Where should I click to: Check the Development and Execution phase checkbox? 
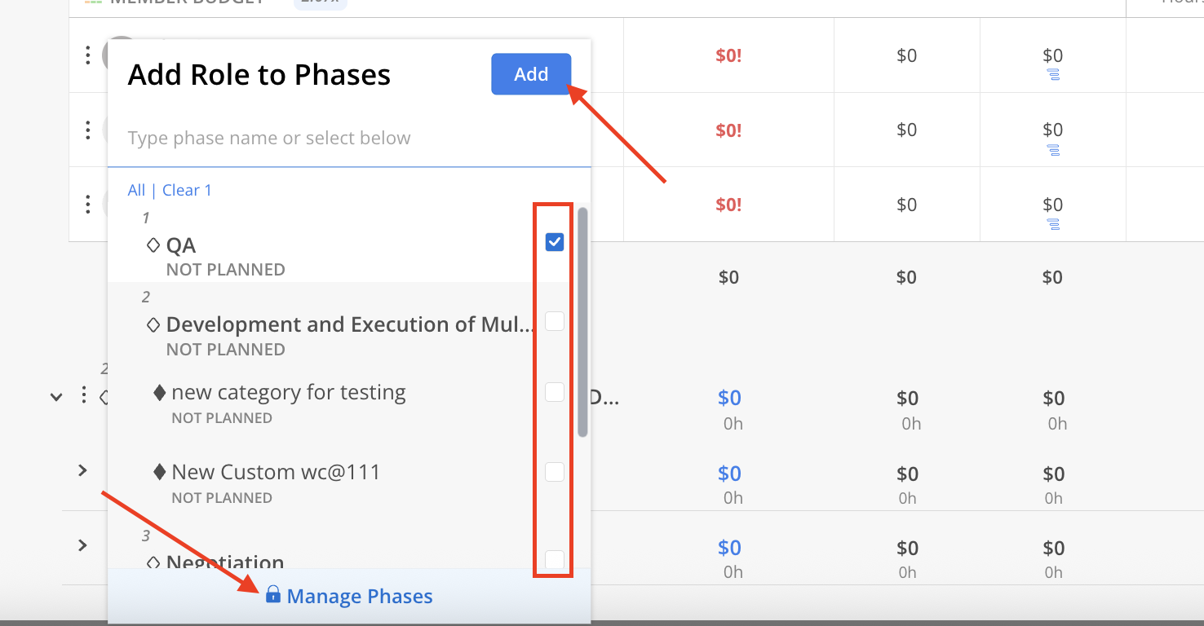pos(555,321)
